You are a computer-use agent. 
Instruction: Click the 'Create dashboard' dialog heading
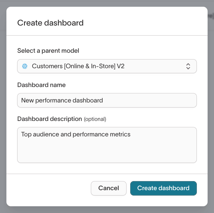pos(50,23)
